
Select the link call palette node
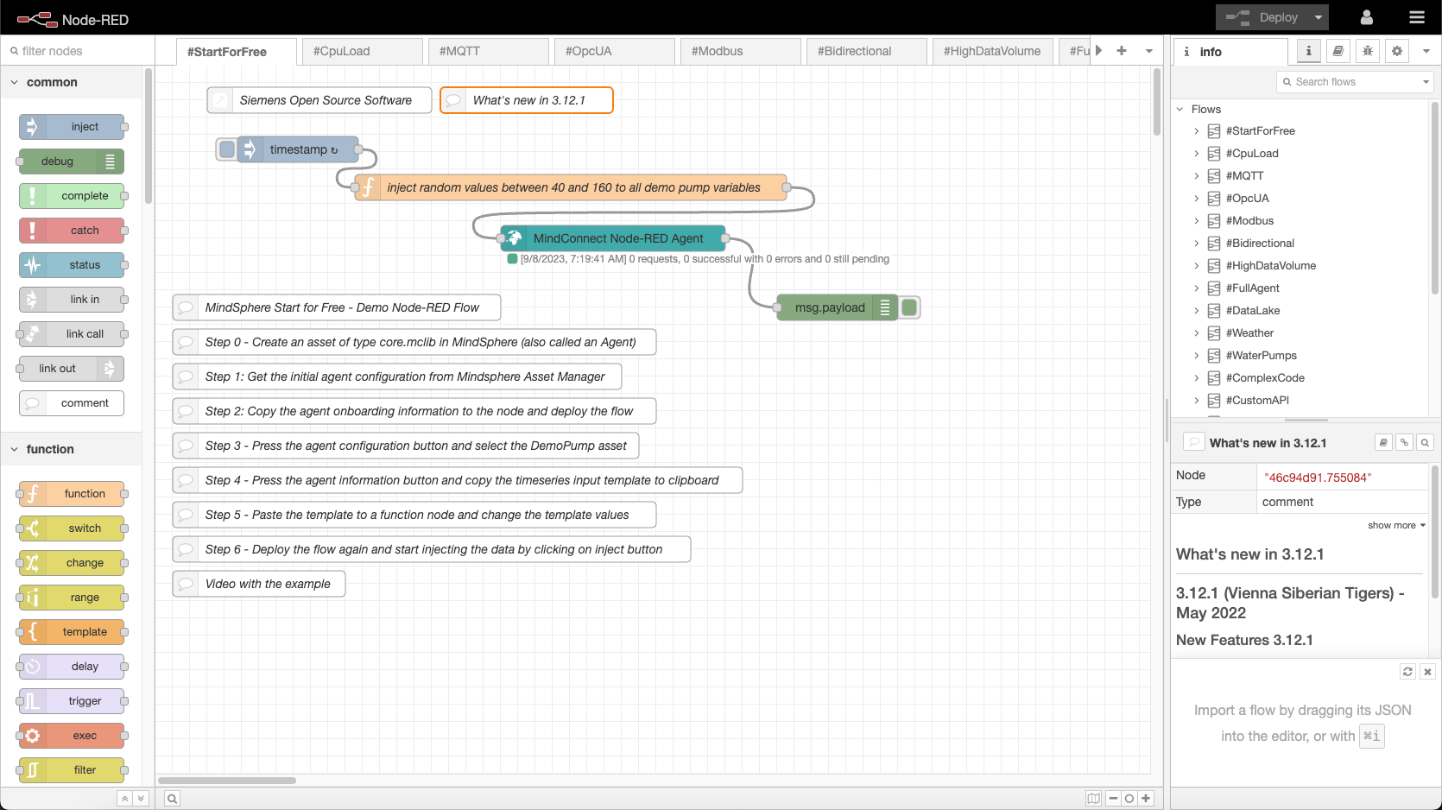72,334
